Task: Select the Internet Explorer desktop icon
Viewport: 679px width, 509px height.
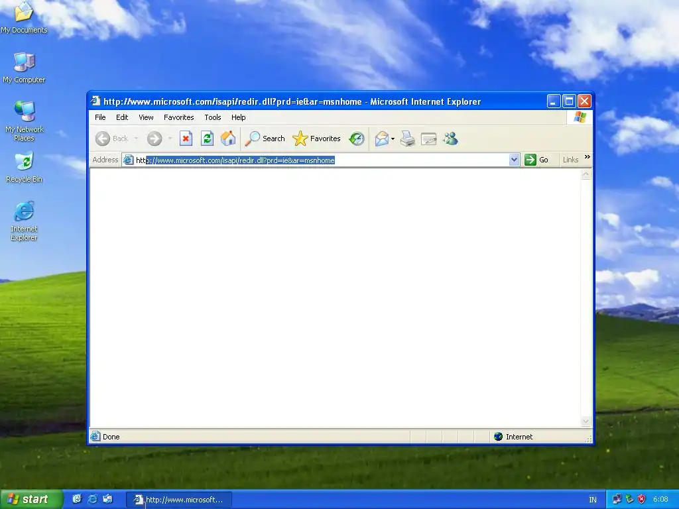Action: (24, 221)
